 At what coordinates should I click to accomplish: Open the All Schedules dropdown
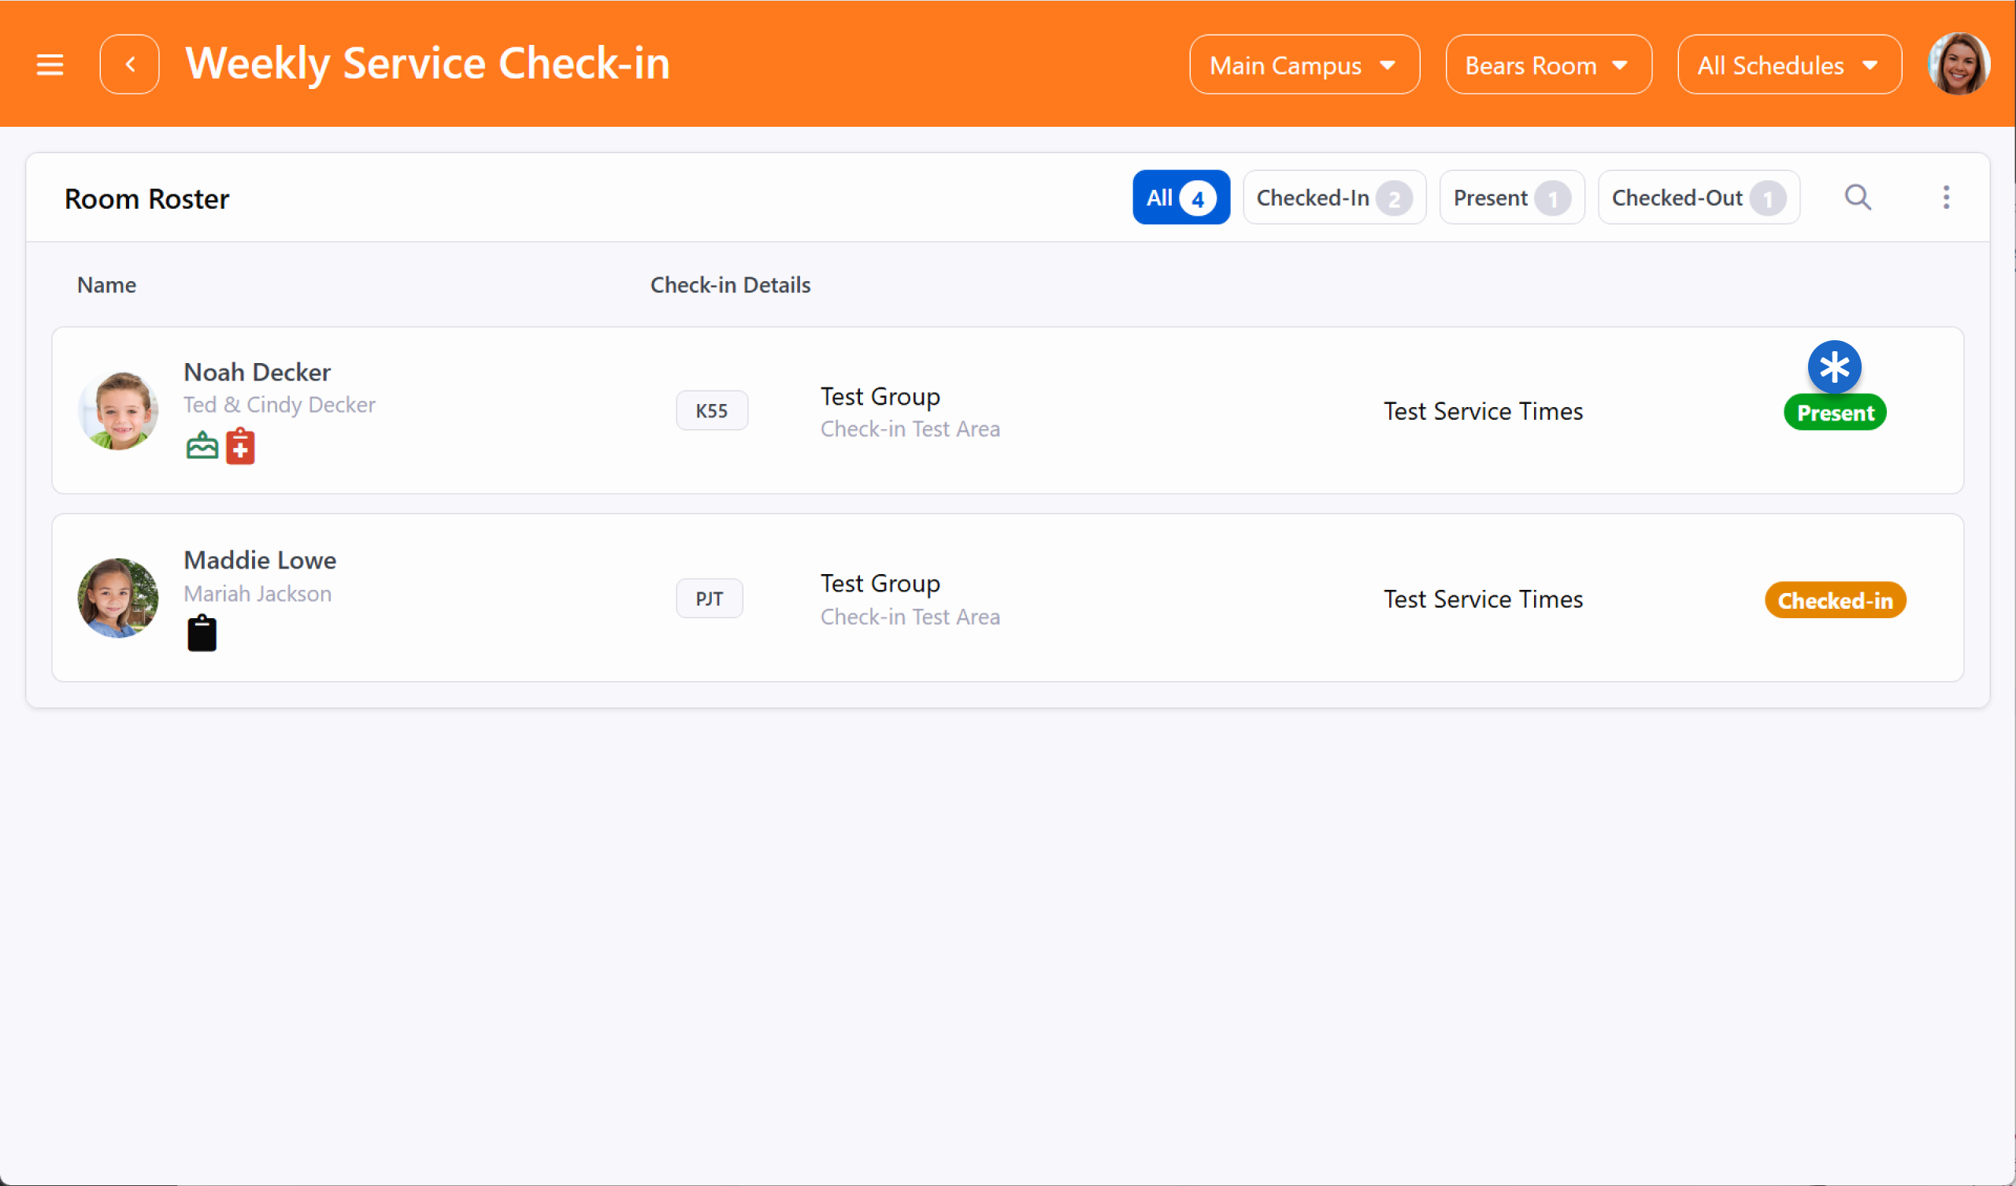click(x=1788, y=65)
